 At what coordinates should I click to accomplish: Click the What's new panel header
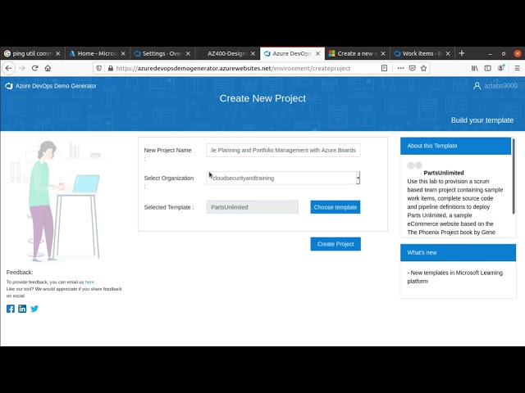click(x=458, y=253)
